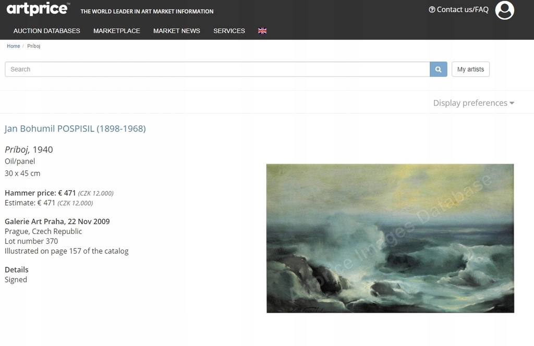
Task: Click the Prague, Czech Republic text
Action: click(43, 231)
